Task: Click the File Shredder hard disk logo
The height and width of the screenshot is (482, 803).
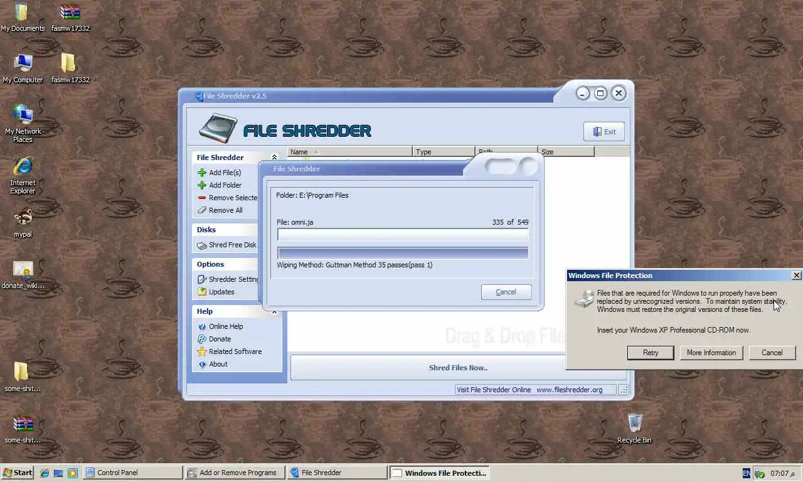Action: [x=218, y=129]
